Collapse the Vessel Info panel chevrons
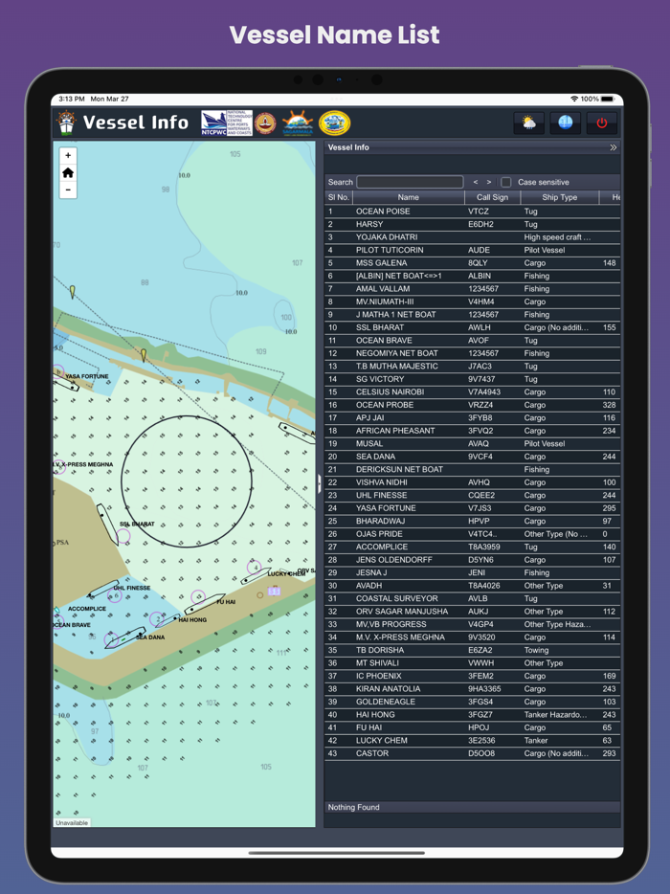Image resolution: width=670 pixels, height=894 pixels. click(613, 147)
